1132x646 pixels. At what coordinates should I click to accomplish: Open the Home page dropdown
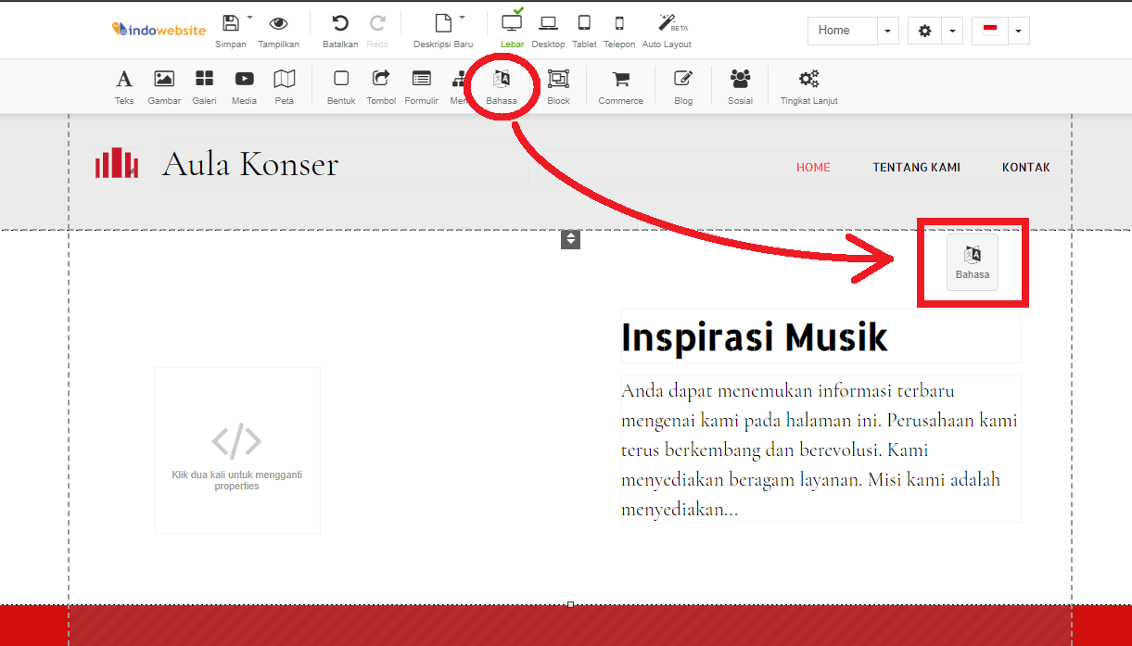tap(887, 30)
